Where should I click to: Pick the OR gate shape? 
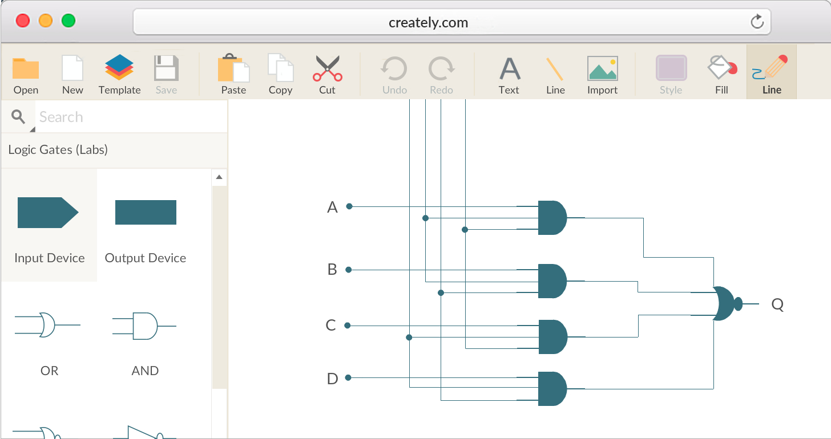tap(48, 325)
